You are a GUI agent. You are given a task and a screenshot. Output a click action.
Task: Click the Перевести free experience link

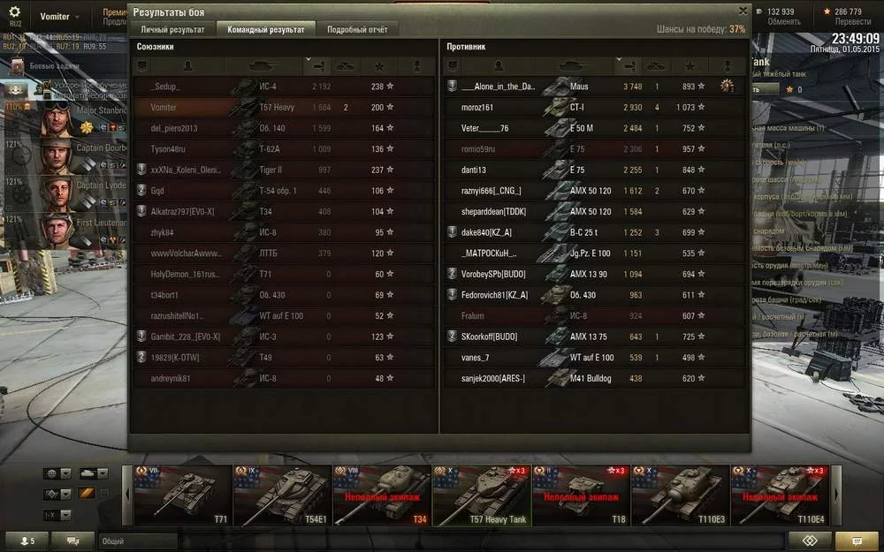coord(853,21)
